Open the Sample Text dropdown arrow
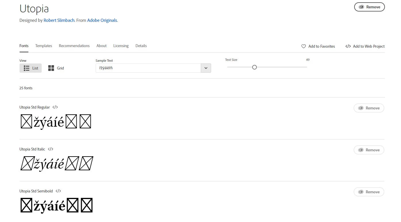Viewport: 401px width, 222px height. (206, 68)
